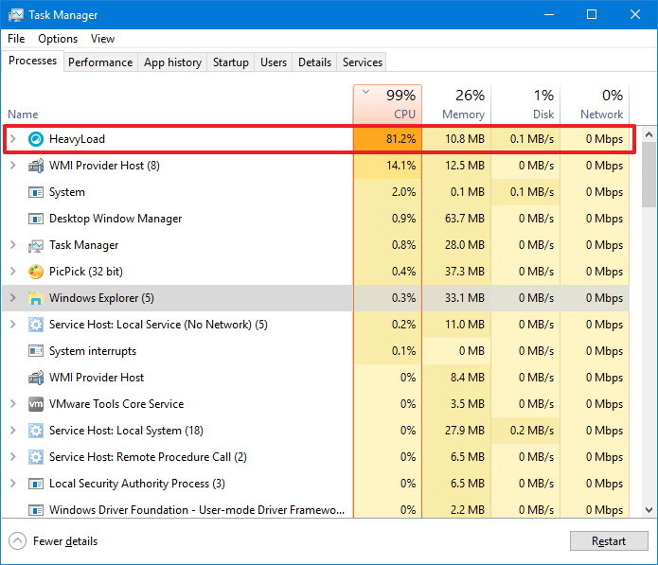Collapse to Fewer details view

point(54,541)
